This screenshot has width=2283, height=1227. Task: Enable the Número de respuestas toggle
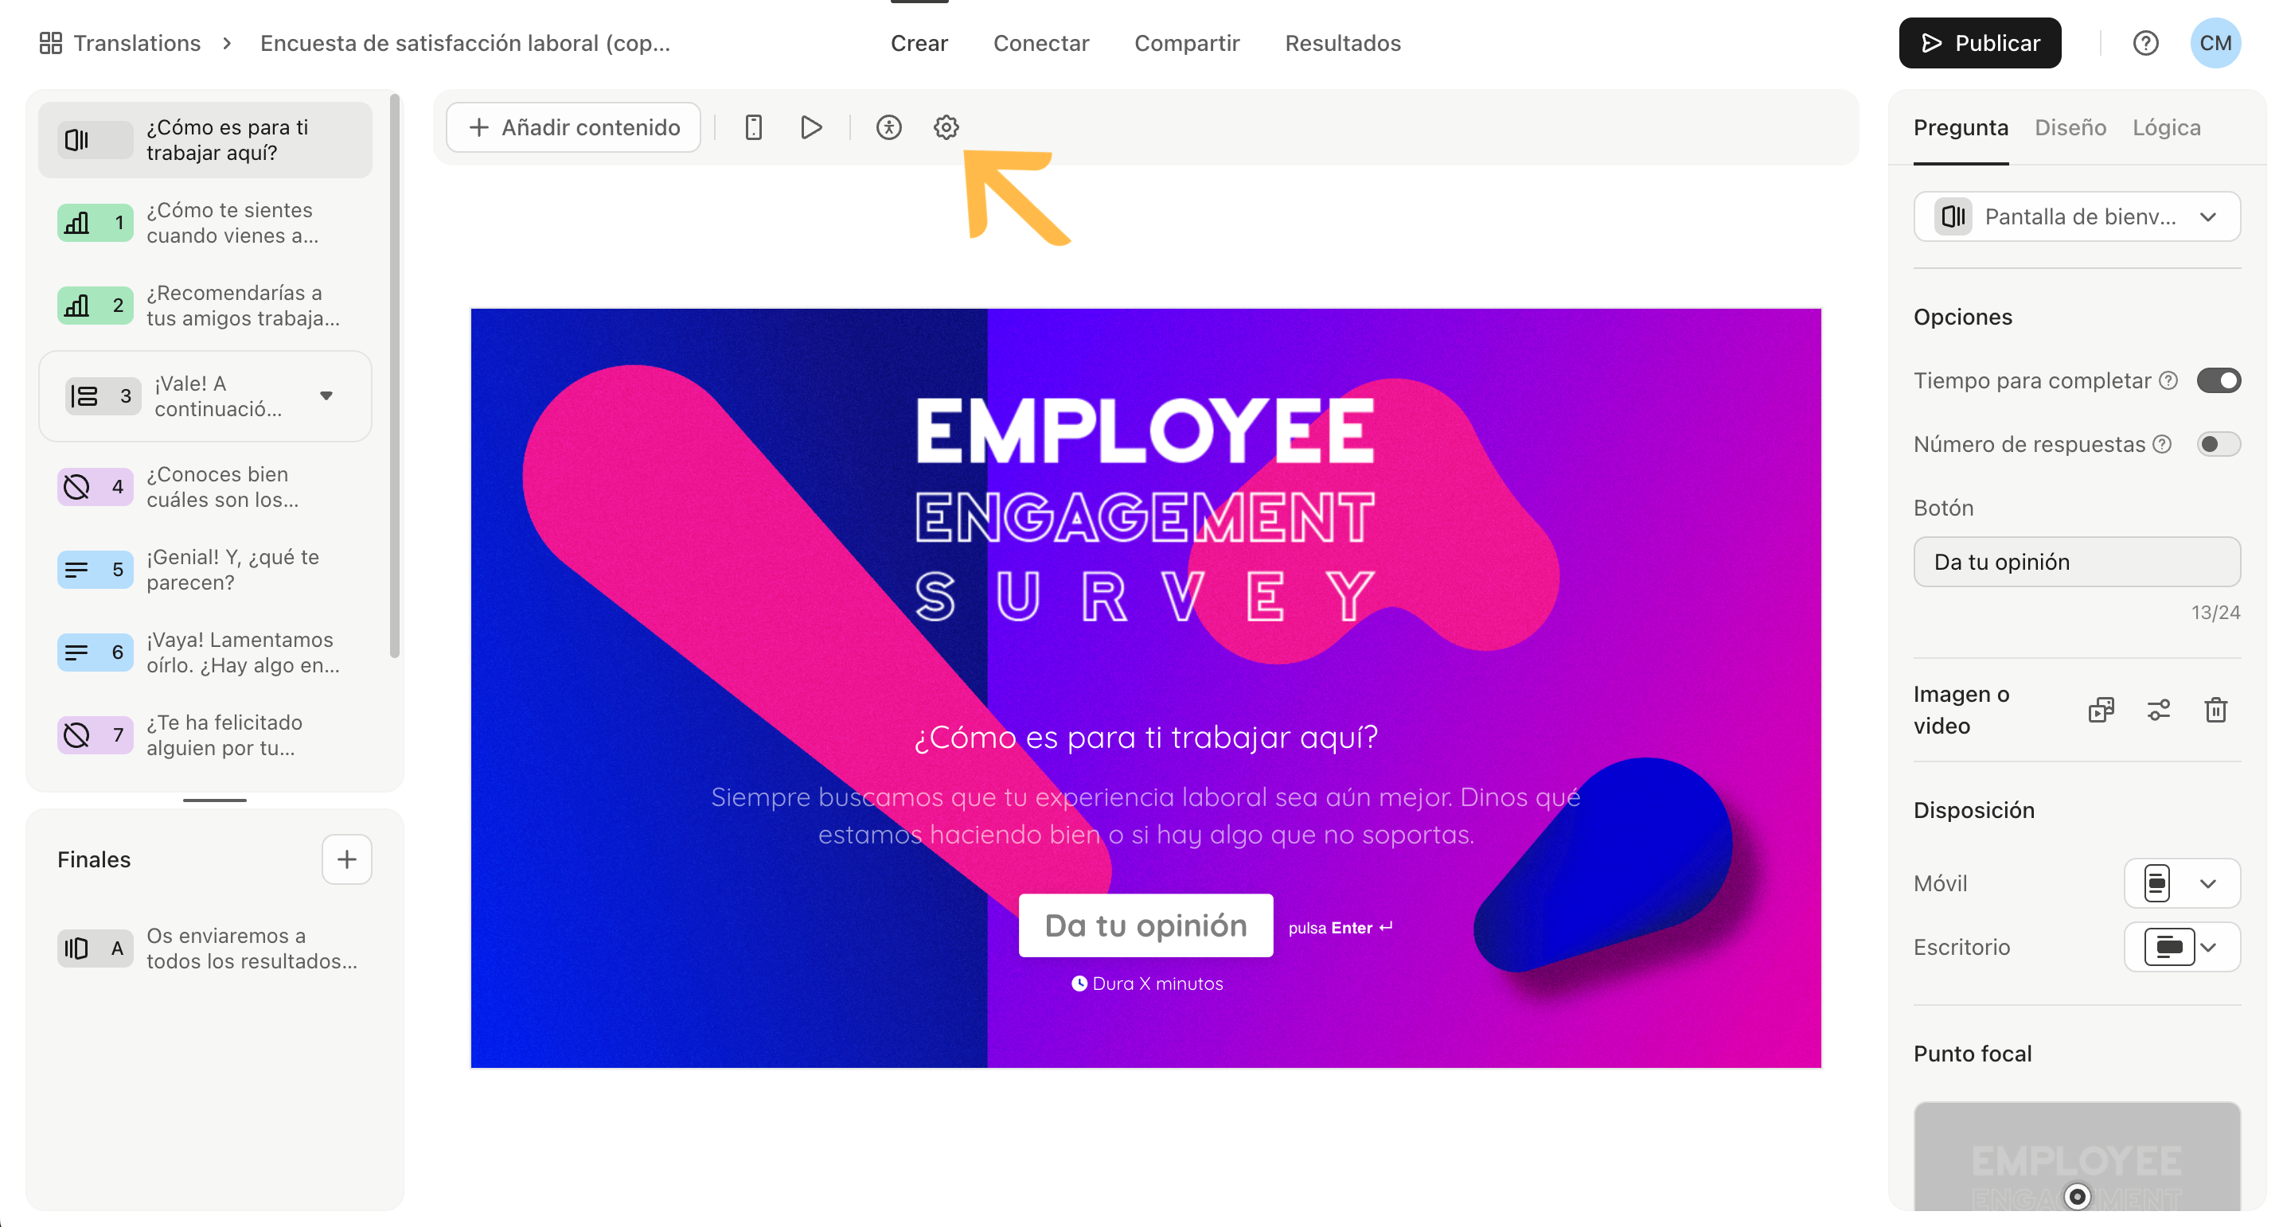pos(2218,444)
